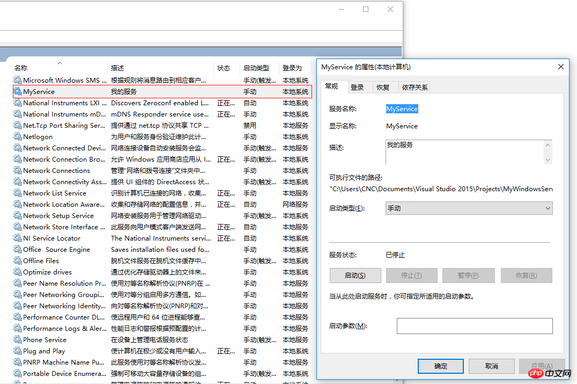The height and width of the screenshot is (384, 577).
Task: Click gear icon beside Microsoft Windows SMS
Action: (17, 80)
